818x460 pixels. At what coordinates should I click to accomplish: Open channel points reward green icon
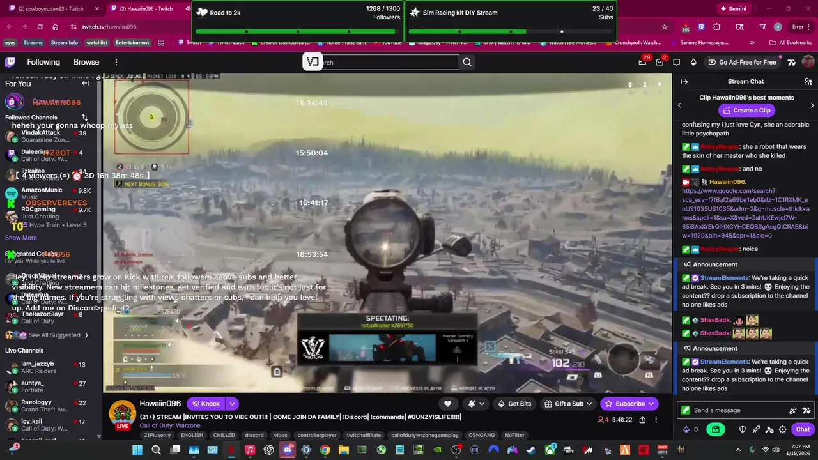point(716,429)
